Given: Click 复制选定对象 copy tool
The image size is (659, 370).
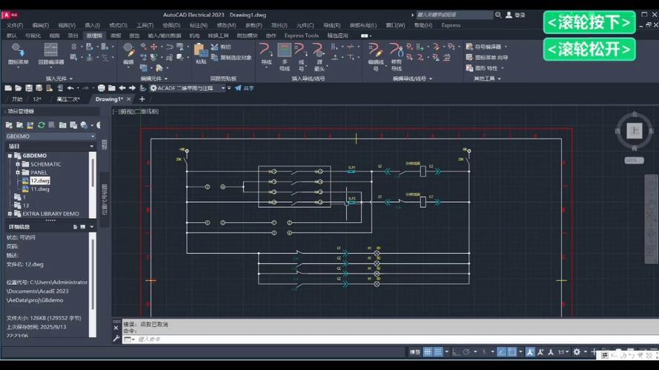Looking at the screenshot, I should point(231,58).
